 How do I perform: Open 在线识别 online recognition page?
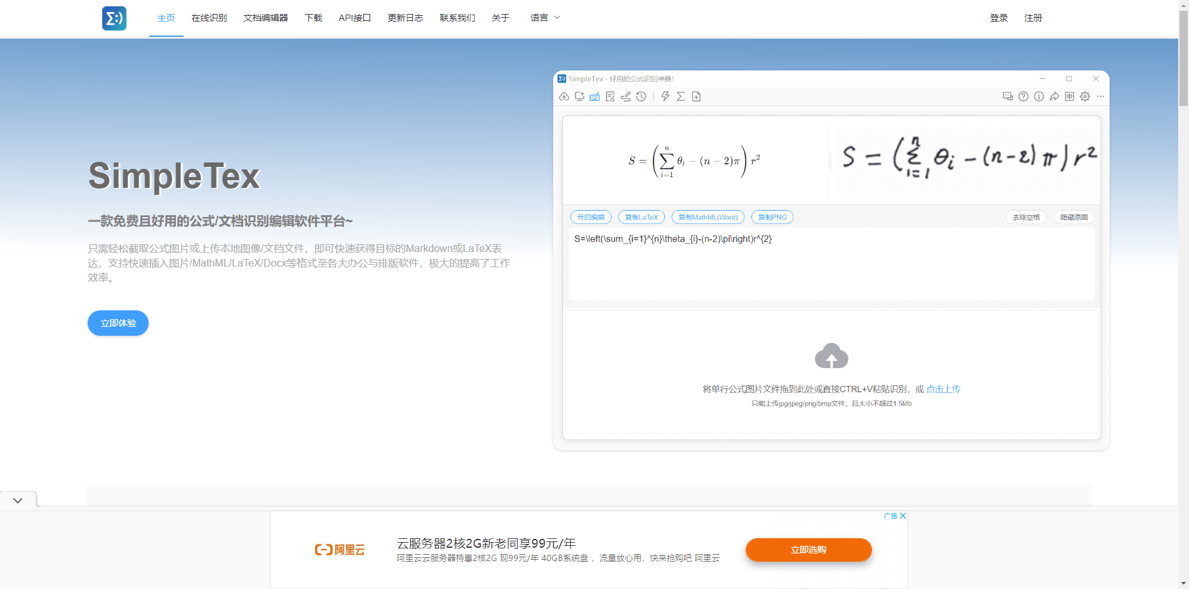coord(209,18)
